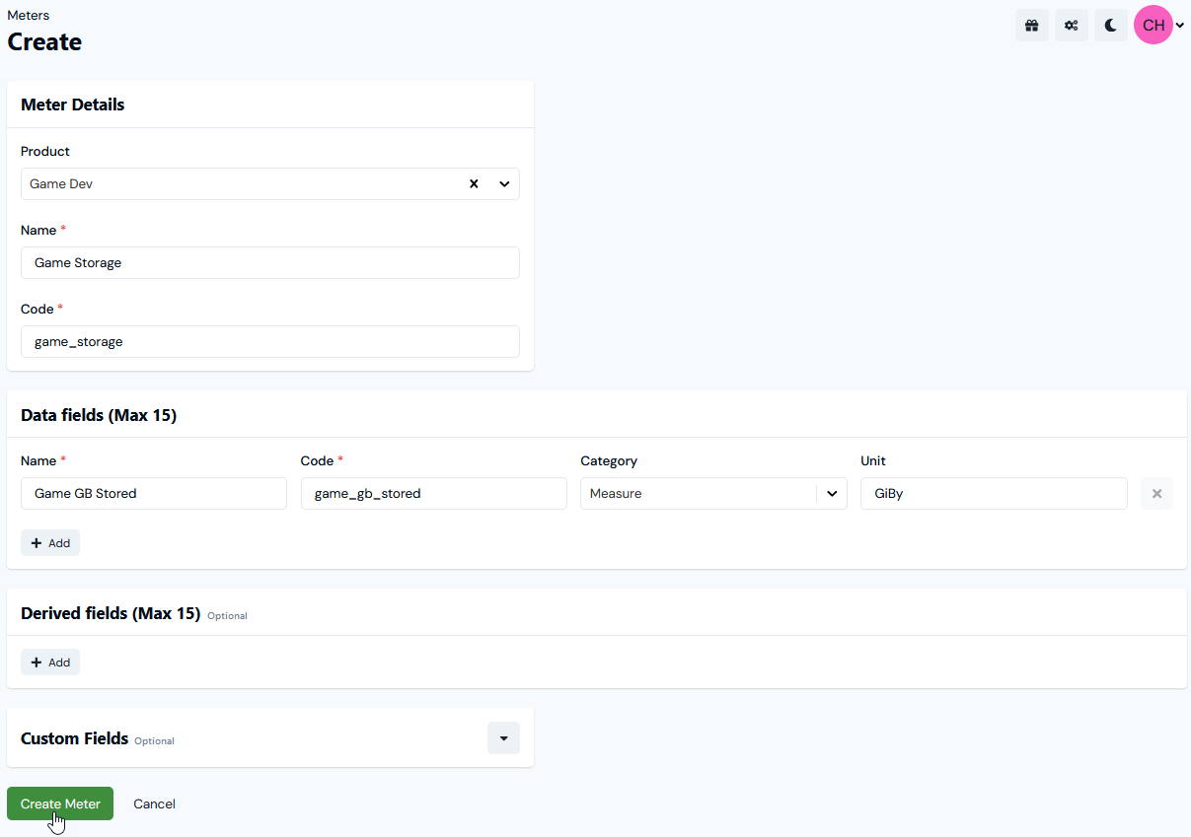Open settings via the gears icon
Viewport: 1191px width, 837px height.
pos(1072,25)
